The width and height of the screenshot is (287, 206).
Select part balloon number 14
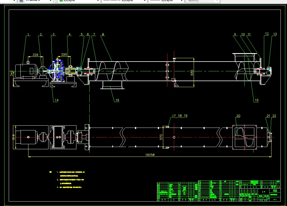coord(57,100)
